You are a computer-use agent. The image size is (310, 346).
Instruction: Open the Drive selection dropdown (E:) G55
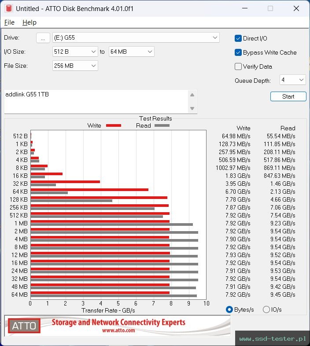tap(136, 37)
